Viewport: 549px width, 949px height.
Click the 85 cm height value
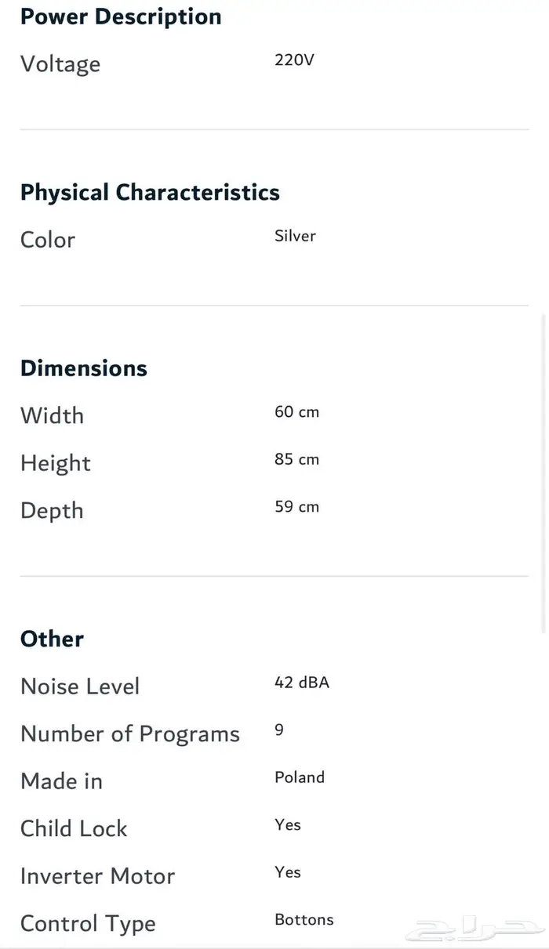tap(296, 459)
